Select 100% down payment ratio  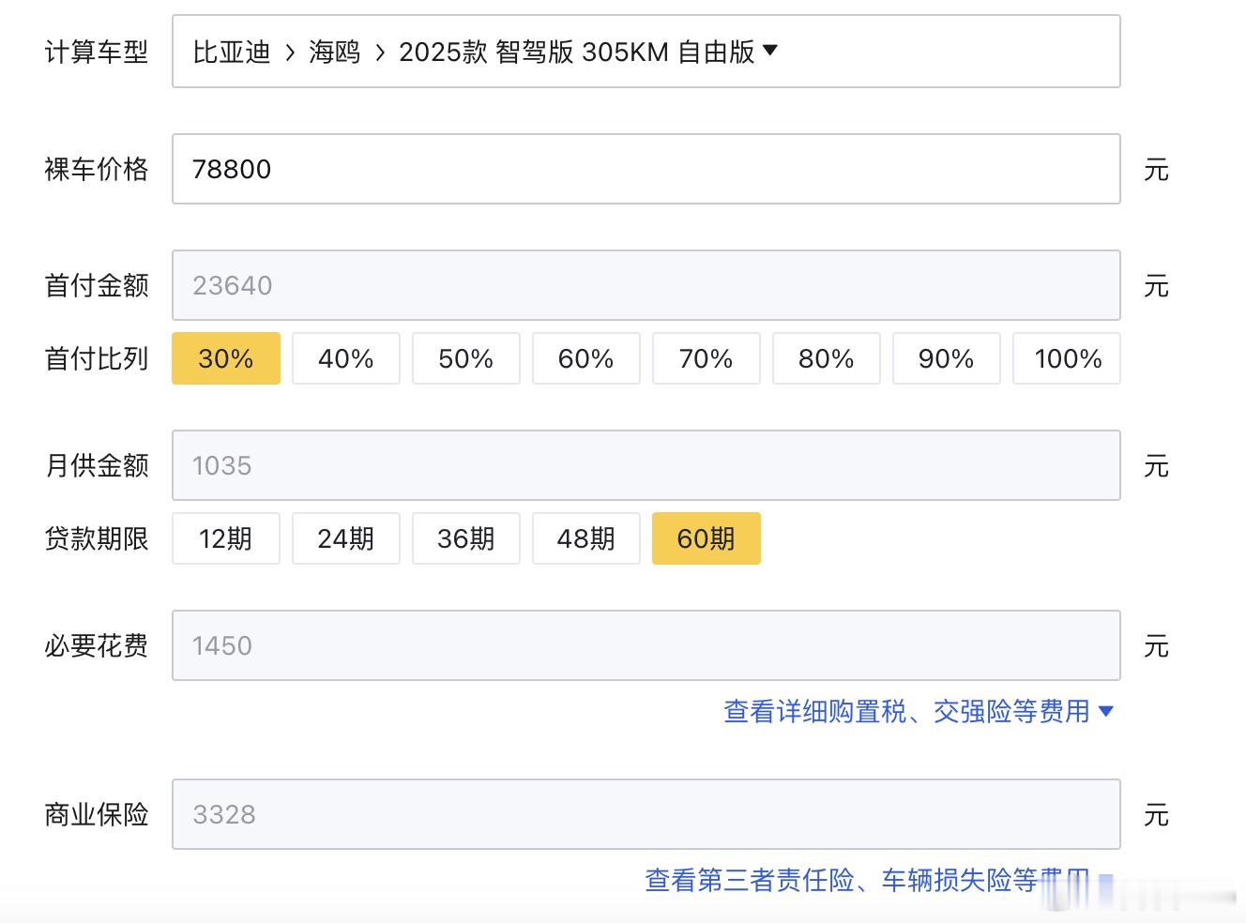pyautogui.click(x=1067, y=358)
